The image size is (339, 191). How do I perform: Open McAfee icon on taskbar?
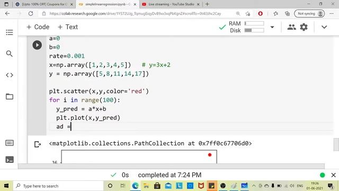click(201, 186)
